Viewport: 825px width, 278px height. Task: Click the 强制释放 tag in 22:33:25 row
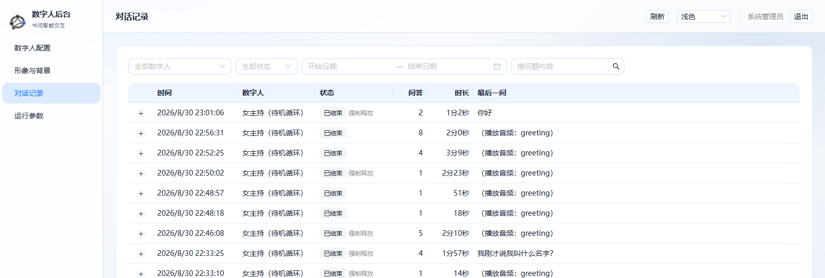[361, 254]
